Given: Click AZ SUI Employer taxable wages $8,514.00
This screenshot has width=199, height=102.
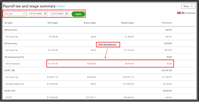Looking at the screenshot, I should coord(129,64).
